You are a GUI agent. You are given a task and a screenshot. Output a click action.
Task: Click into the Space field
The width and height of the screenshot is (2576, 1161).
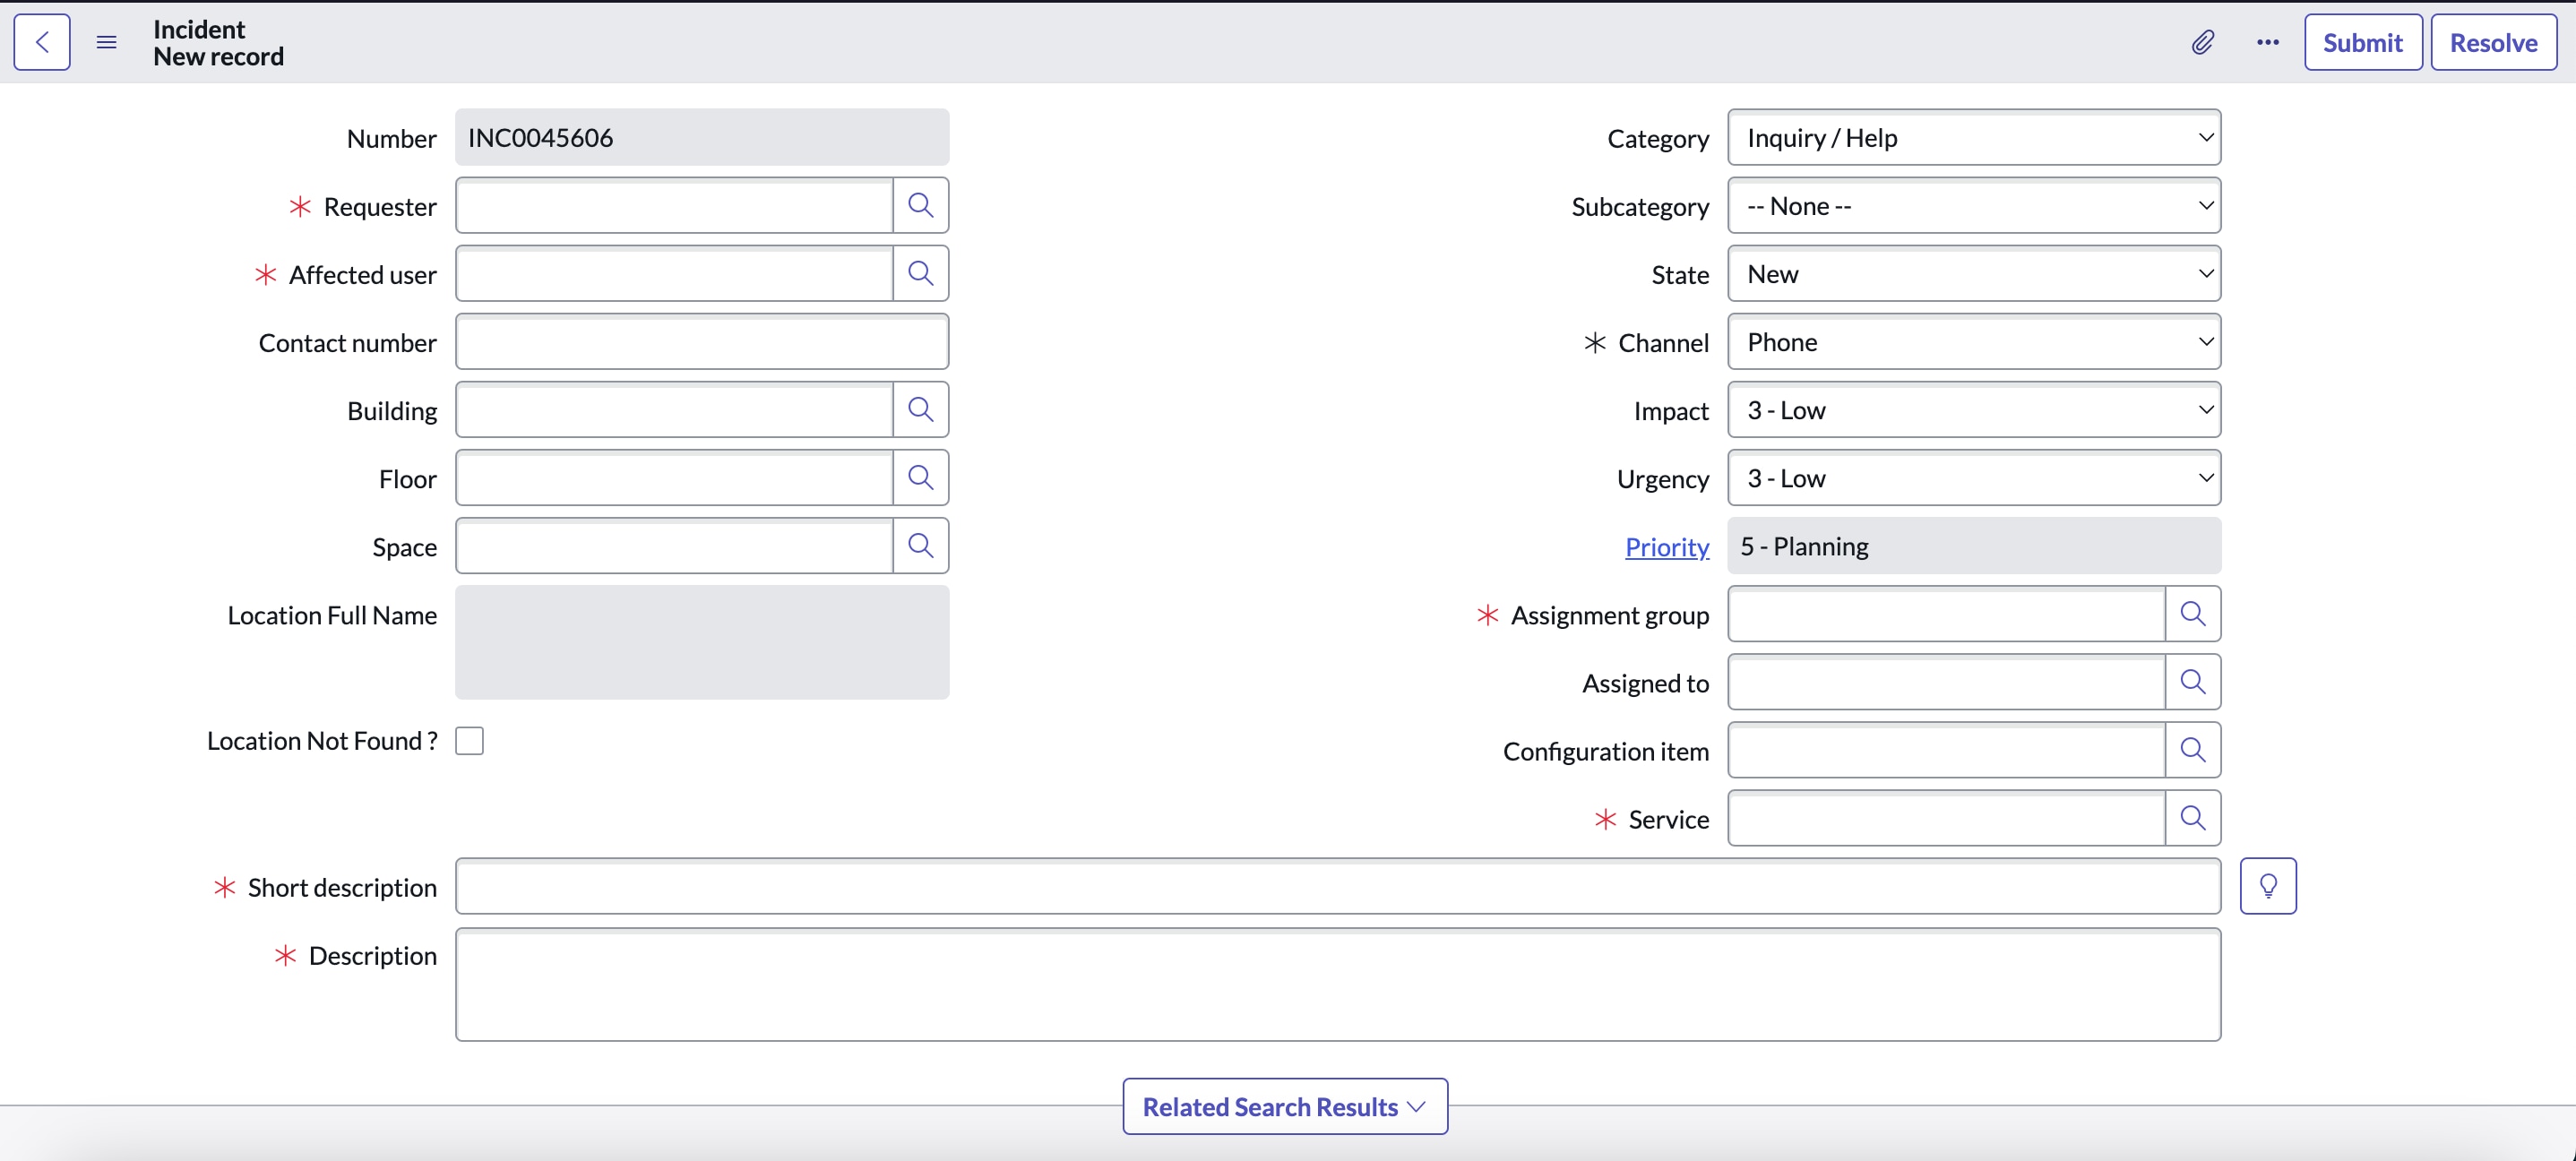(674, 546)
